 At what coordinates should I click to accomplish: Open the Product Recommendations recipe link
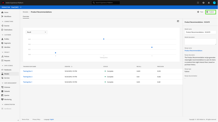(193, 51)
